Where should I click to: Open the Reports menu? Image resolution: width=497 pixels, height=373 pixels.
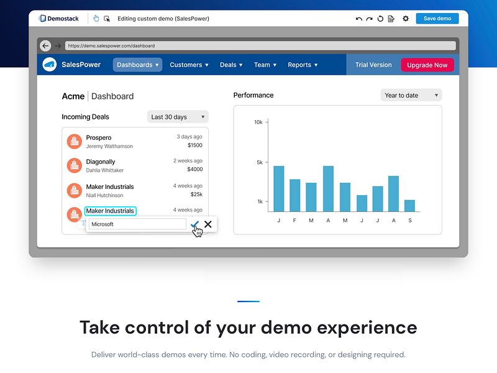pyautogui.click(x=303, y=65)
